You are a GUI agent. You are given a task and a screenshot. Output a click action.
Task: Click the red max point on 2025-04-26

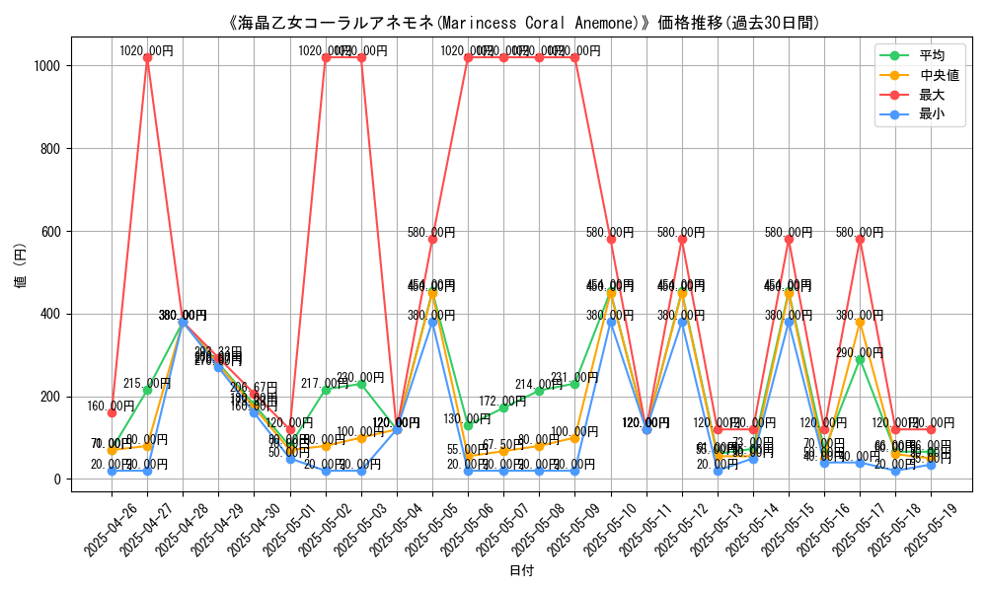click(x=113, y=413)
